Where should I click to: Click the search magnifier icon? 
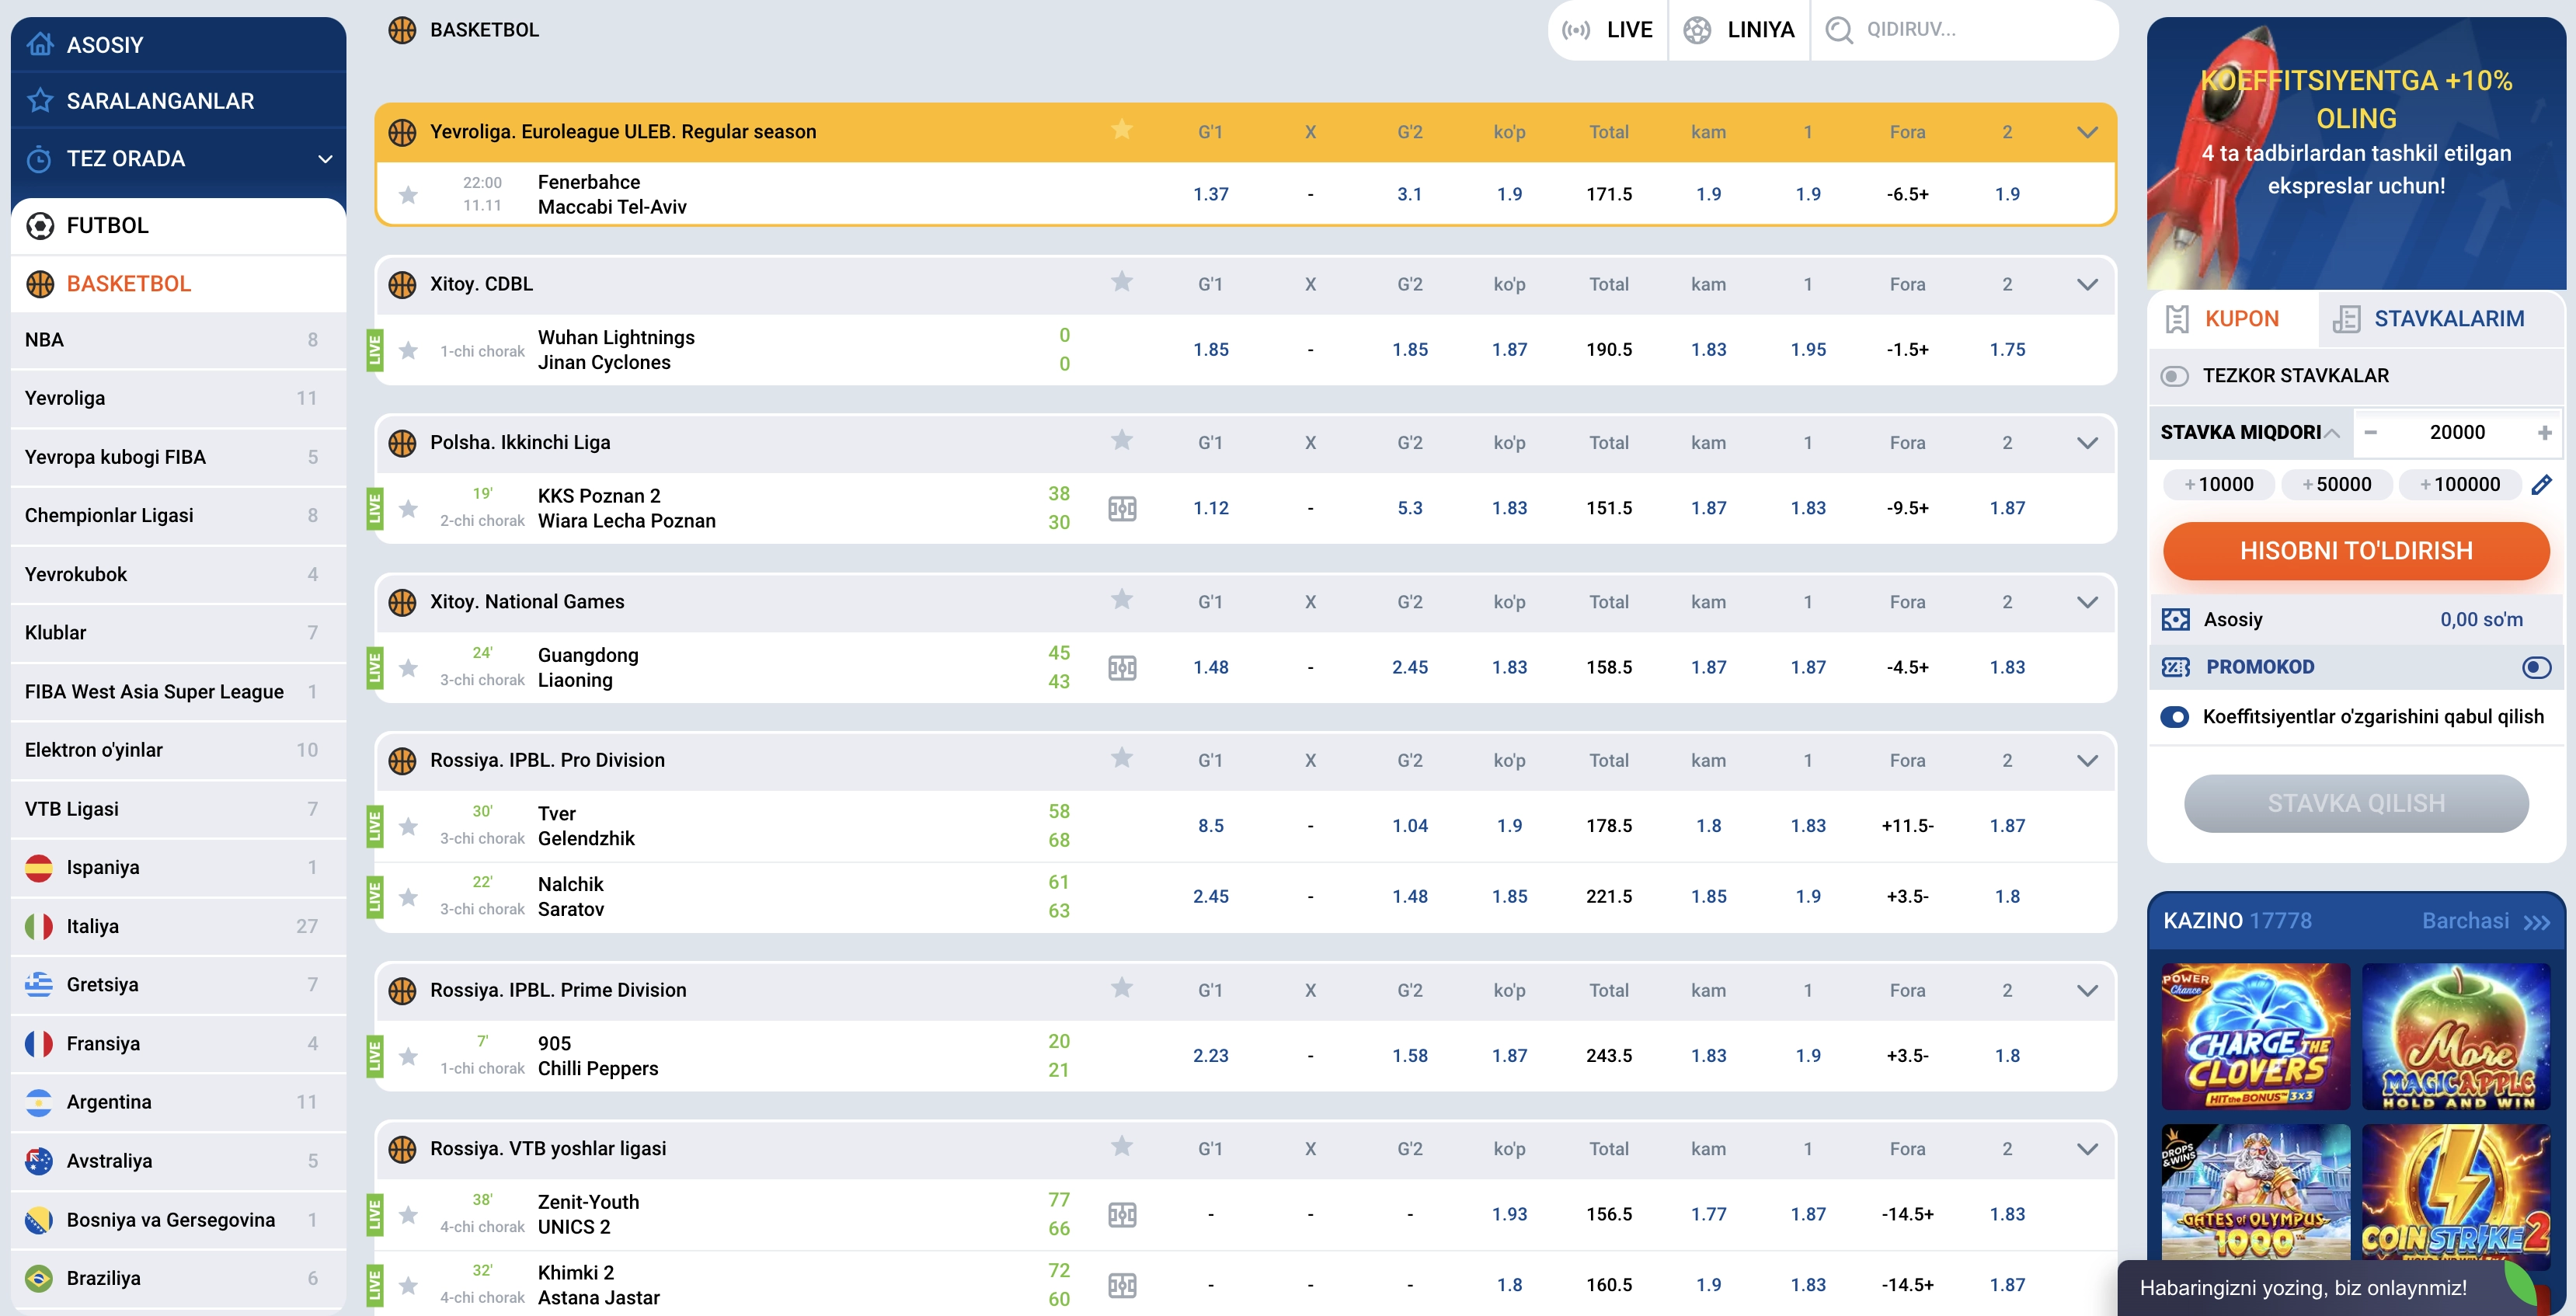[x=1838, y=30]
